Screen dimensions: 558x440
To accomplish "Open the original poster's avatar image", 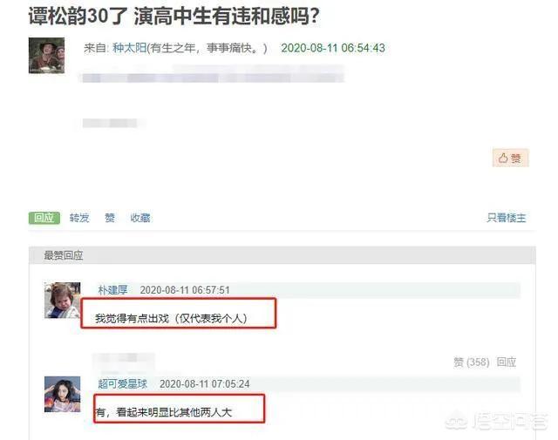I will [46, 56].
